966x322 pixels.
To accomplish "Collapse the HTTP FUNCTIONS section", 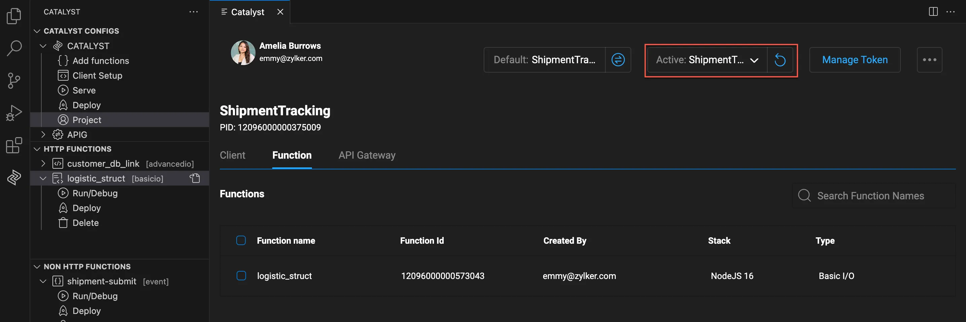I will (37, 149).
